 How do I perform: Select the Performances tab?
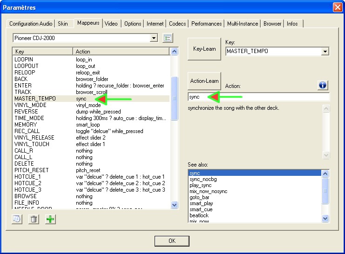[206, 24]
